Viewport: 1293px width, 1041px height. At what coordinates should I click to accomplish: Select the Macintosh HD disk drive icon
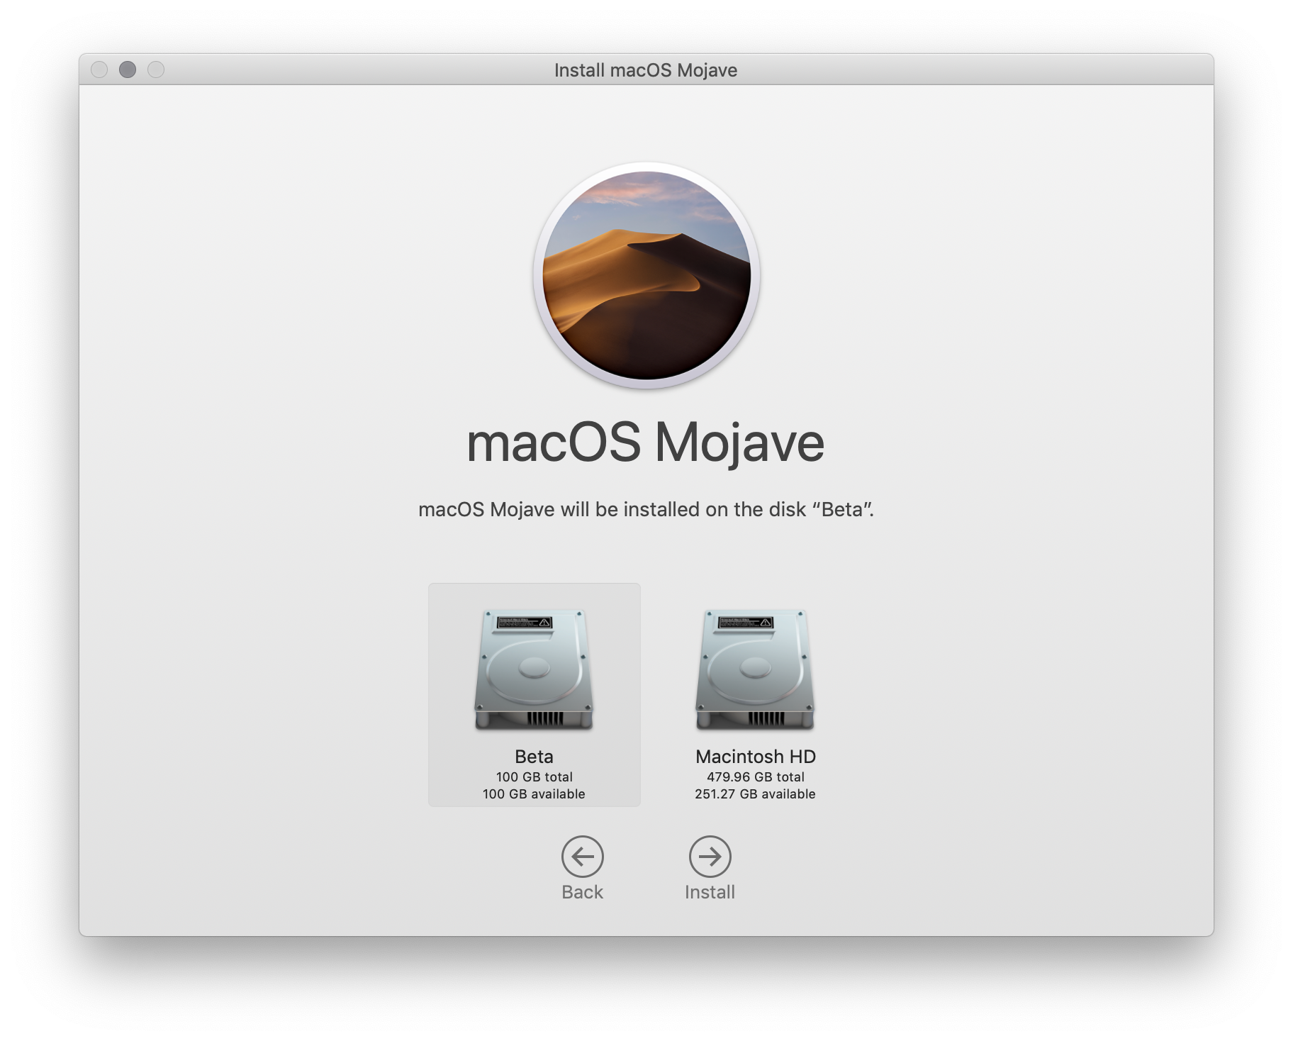pyautogui.click(x=755, y=670)
